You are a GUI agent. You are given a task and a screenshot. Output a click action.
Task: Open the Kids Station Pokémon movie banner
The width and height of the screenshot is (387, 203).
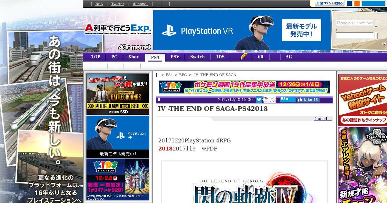point(244,87)
